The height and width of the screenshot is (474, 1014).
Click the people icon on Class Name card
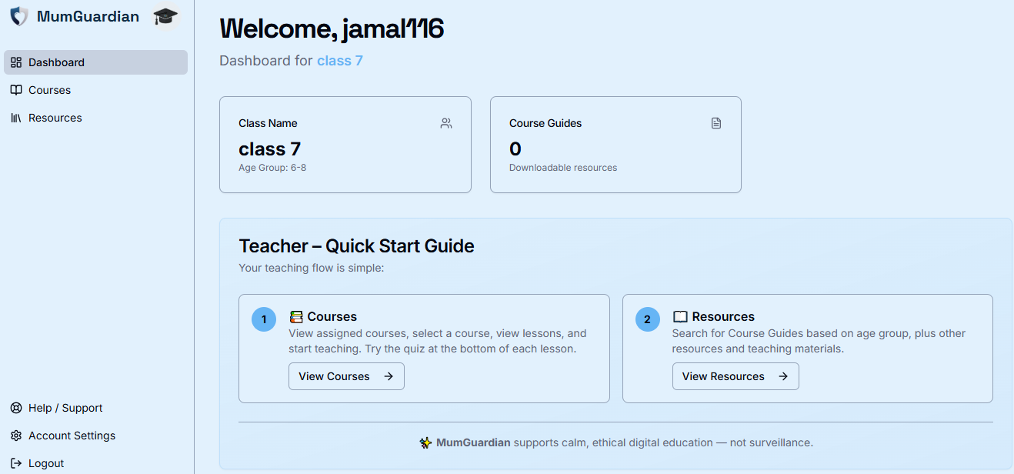[x=446, y=123]
